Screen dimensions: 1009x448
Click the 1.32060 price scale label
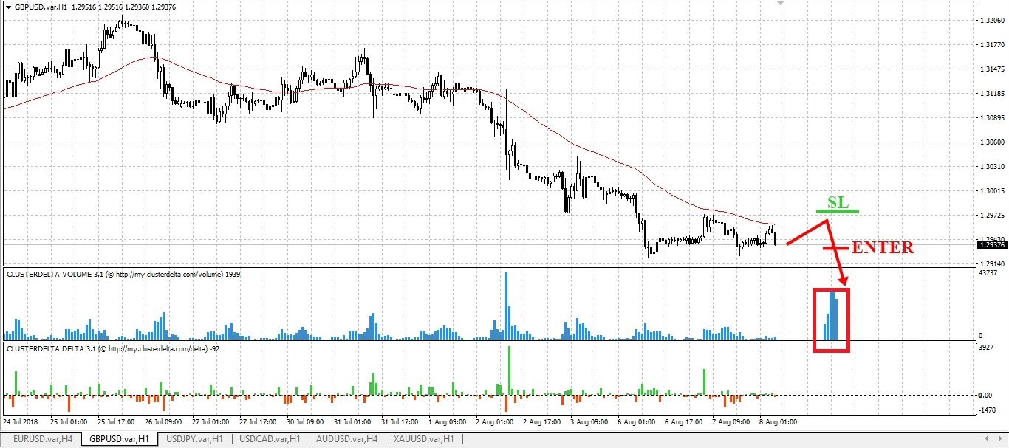click(x=990, y=21)
